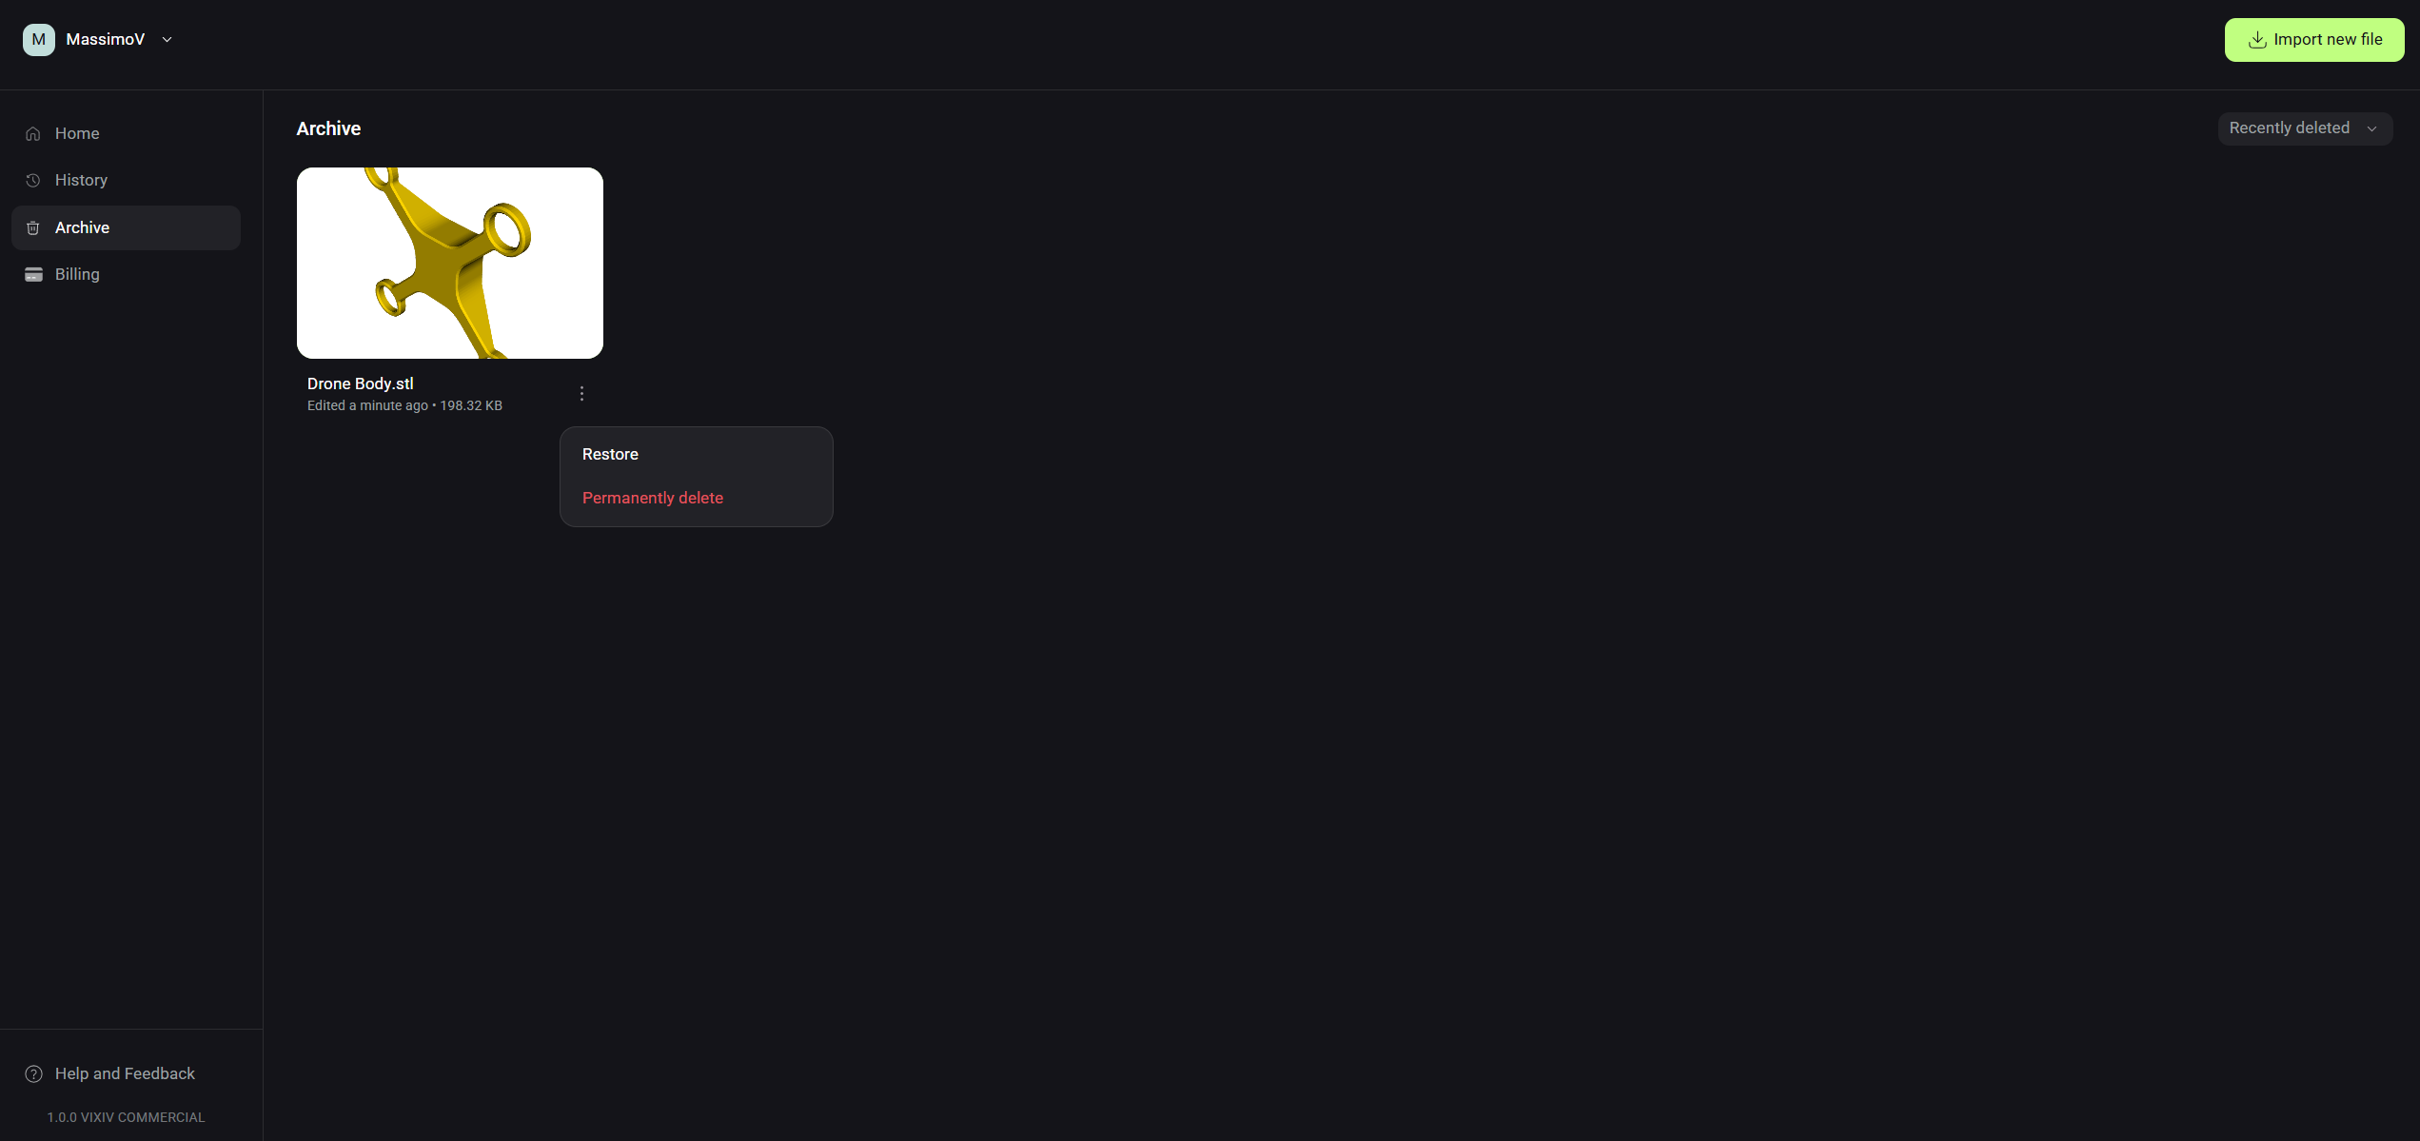Open the Recently deleted sort dropdown
The height and width of the screenshot is (1141, 2420).
click(x=2304, y=128)
